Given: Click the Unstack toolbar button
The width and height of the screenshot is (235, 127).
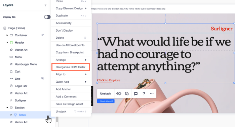Looking at the screenshot, I should point(106,94).
